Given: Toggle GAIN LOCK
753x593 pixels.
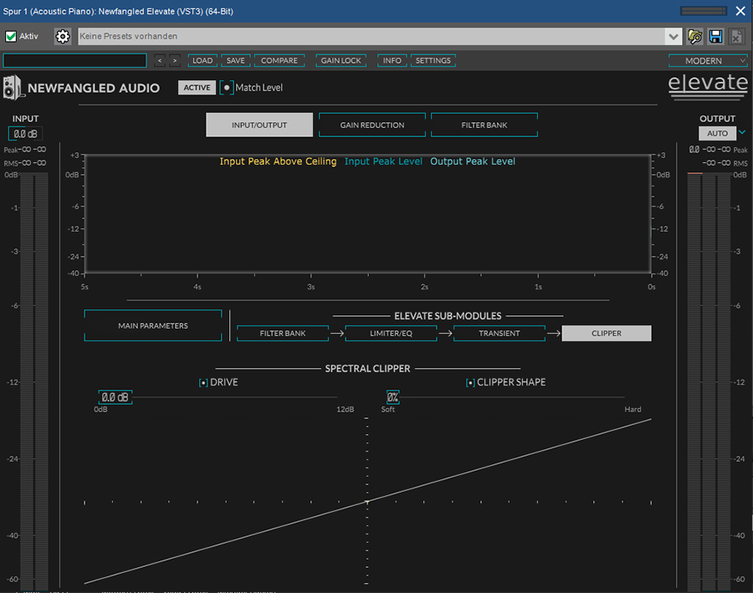Looking at the screenshot, I should coord(341,60).
